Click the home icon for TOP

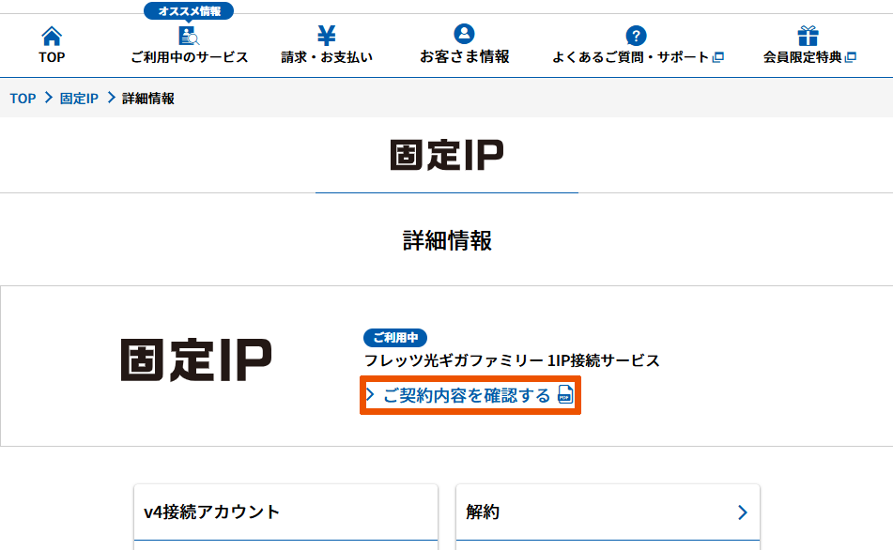pyautogui.click(x=52, y=37)
